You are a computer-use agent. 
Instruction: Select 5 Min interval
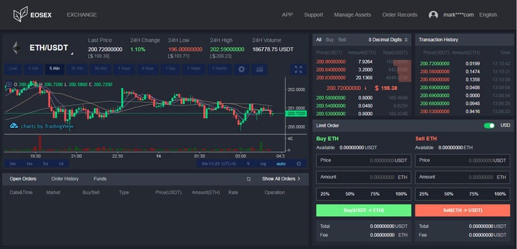point(55,69)
